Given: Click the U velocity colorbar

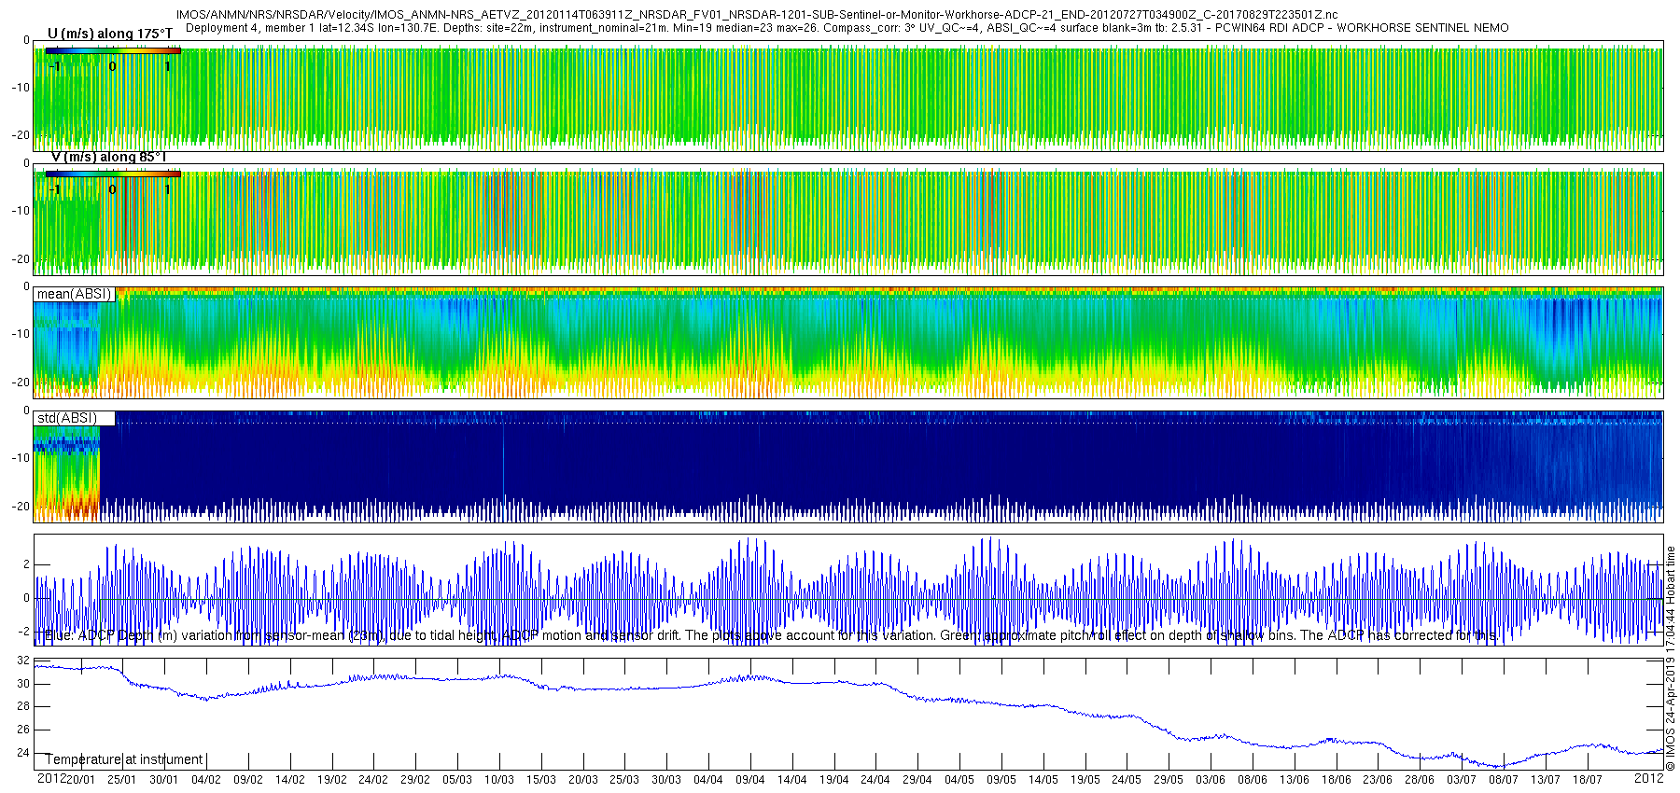Looking at the screenshot, I should (112, 50).
